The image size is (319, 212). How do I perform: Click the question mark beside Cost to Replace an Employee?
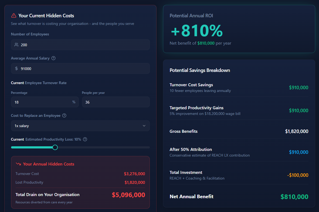[x=64, y=115]
